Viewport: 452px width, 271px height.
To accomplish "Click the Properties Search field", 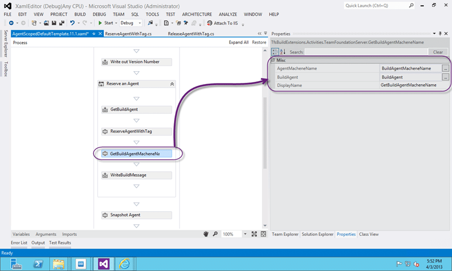I will point(366,52).
